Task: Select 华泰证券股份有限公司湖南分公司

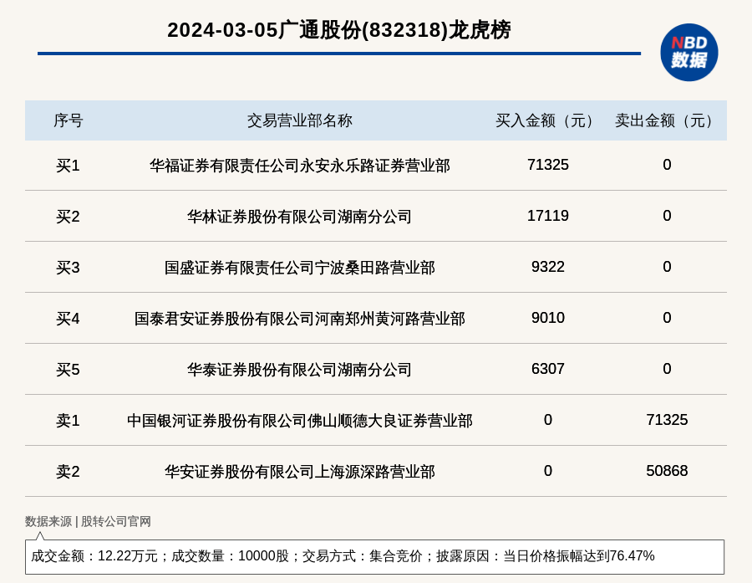Action: click(x=300, y=370)
